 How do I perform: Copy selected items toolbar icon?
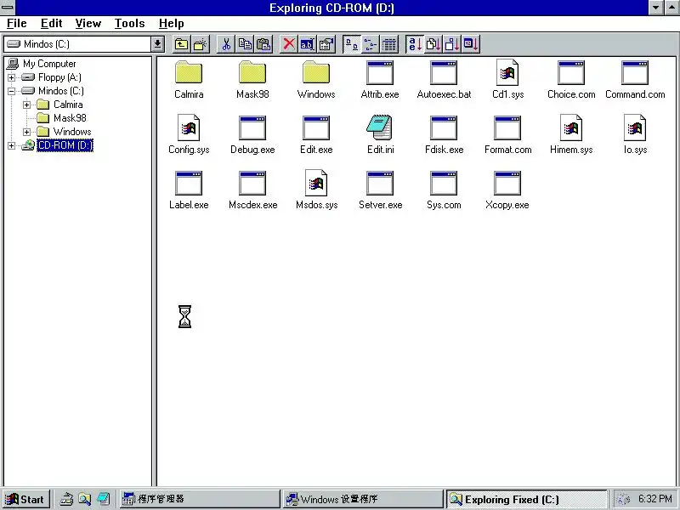coord(245,44)
